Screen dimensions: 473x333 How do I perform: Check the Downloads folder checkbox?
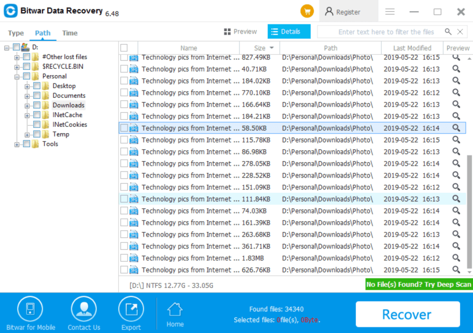[37, 105]
